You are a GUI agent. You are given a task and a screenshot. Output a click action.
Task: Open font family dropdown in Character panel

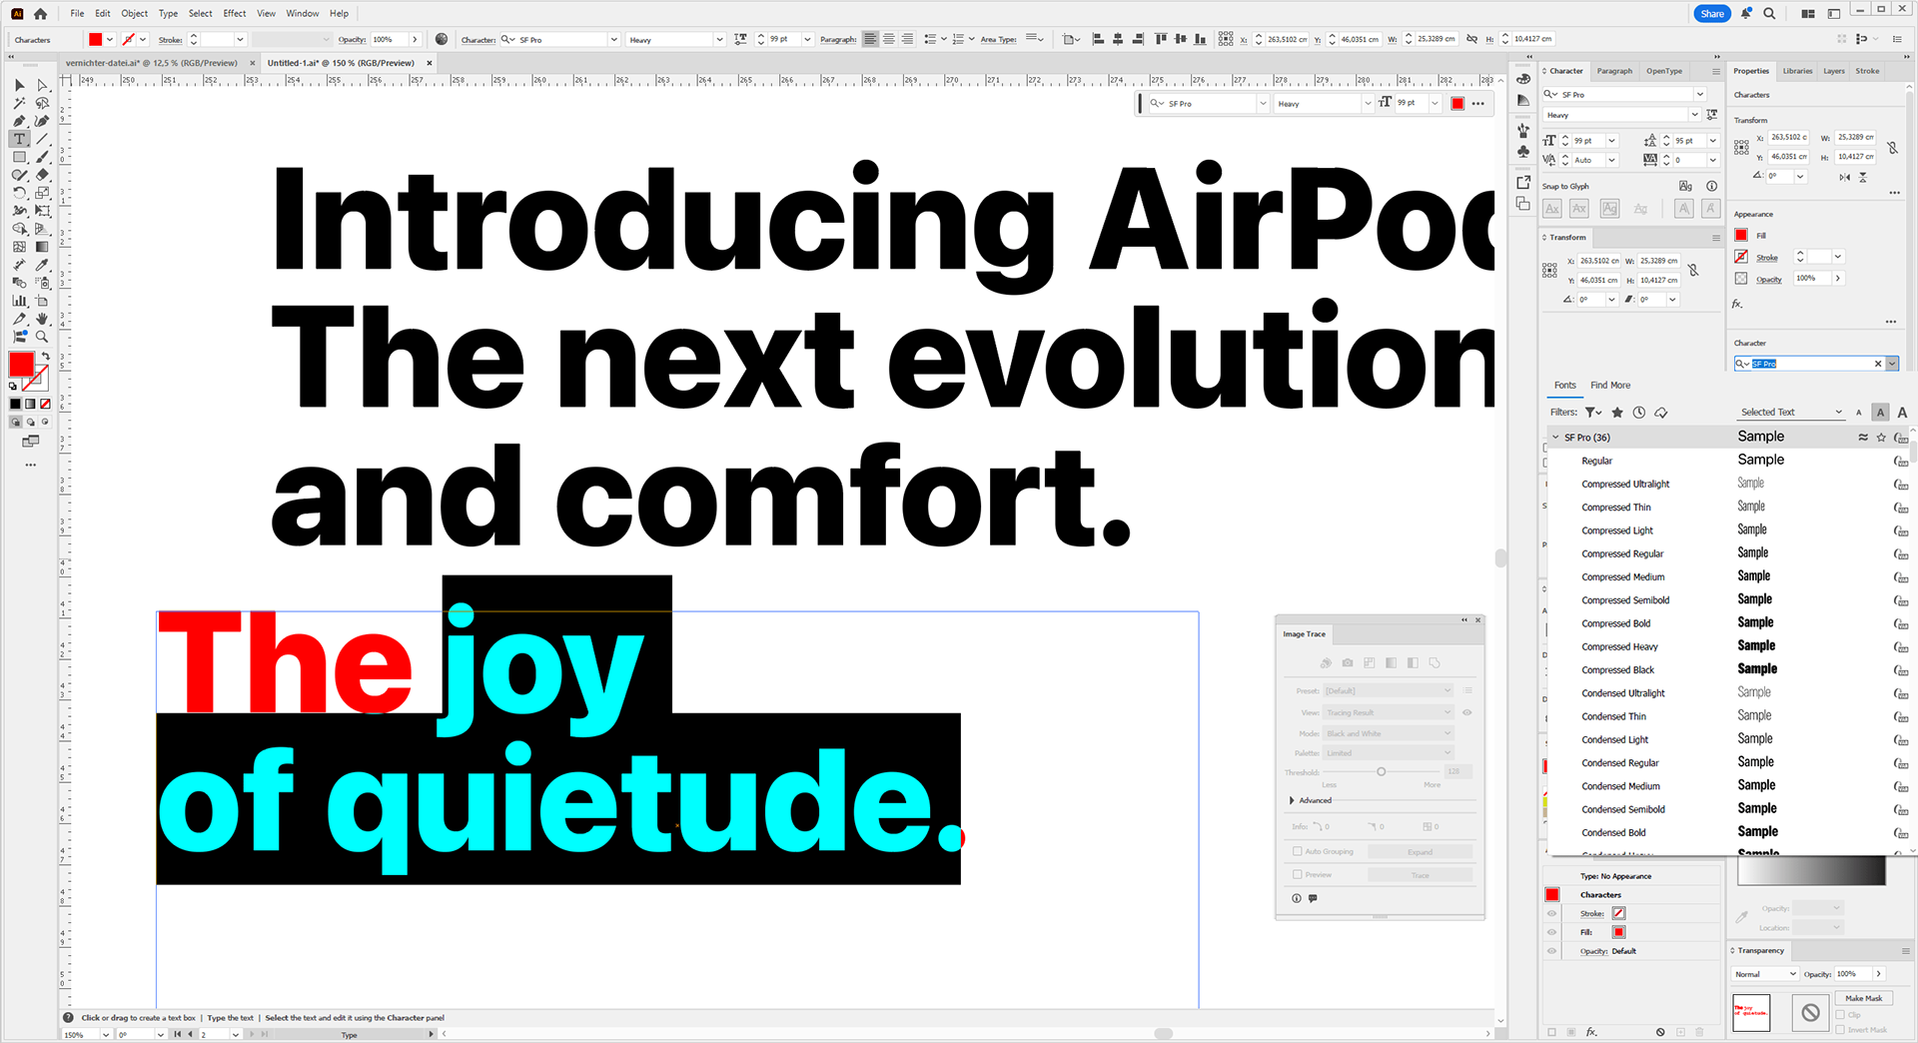tap(1699, 94)
